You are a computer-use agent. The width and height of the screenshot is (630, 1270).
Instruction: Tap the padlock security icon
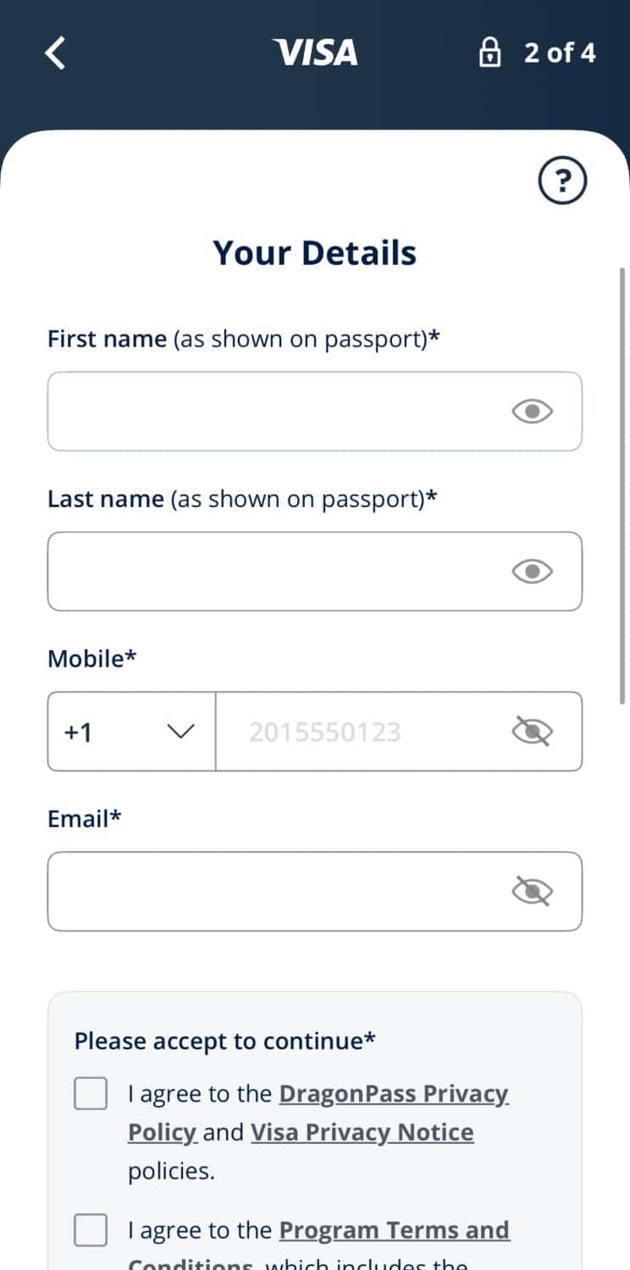tap(489, 53)
